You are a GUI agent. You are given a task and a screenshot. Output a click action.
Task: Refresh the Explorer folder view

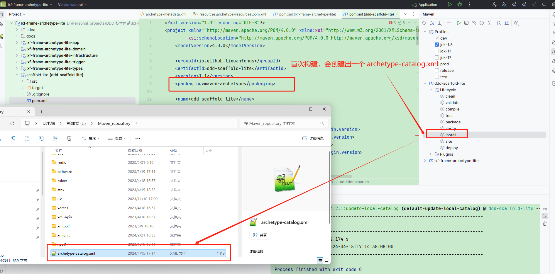click(x=12, y=123)
